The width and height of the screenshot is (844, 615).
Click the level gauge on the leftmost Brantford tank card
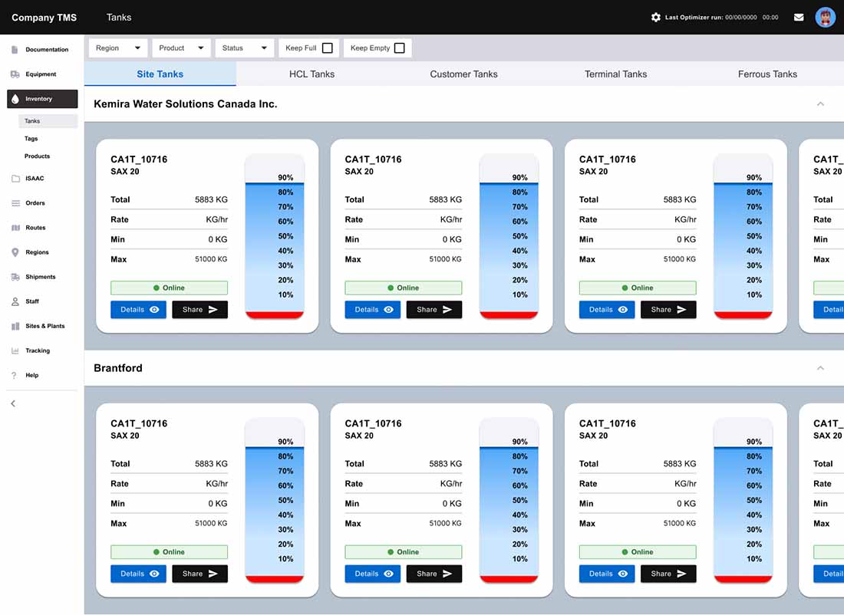tap(275, 501)
